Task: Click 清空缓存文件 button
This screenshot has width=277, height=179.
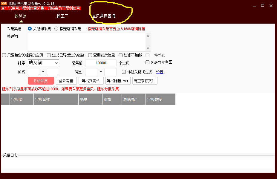Action: 145,81
